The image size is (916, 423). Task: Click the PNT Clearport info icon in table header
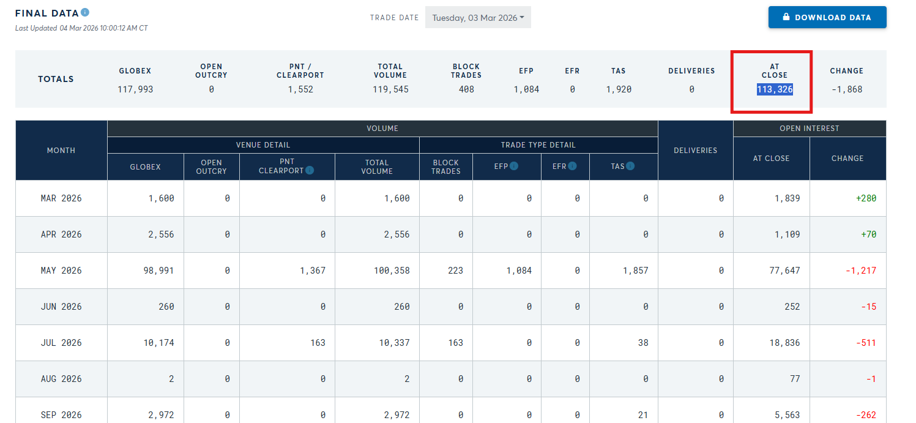310,170
